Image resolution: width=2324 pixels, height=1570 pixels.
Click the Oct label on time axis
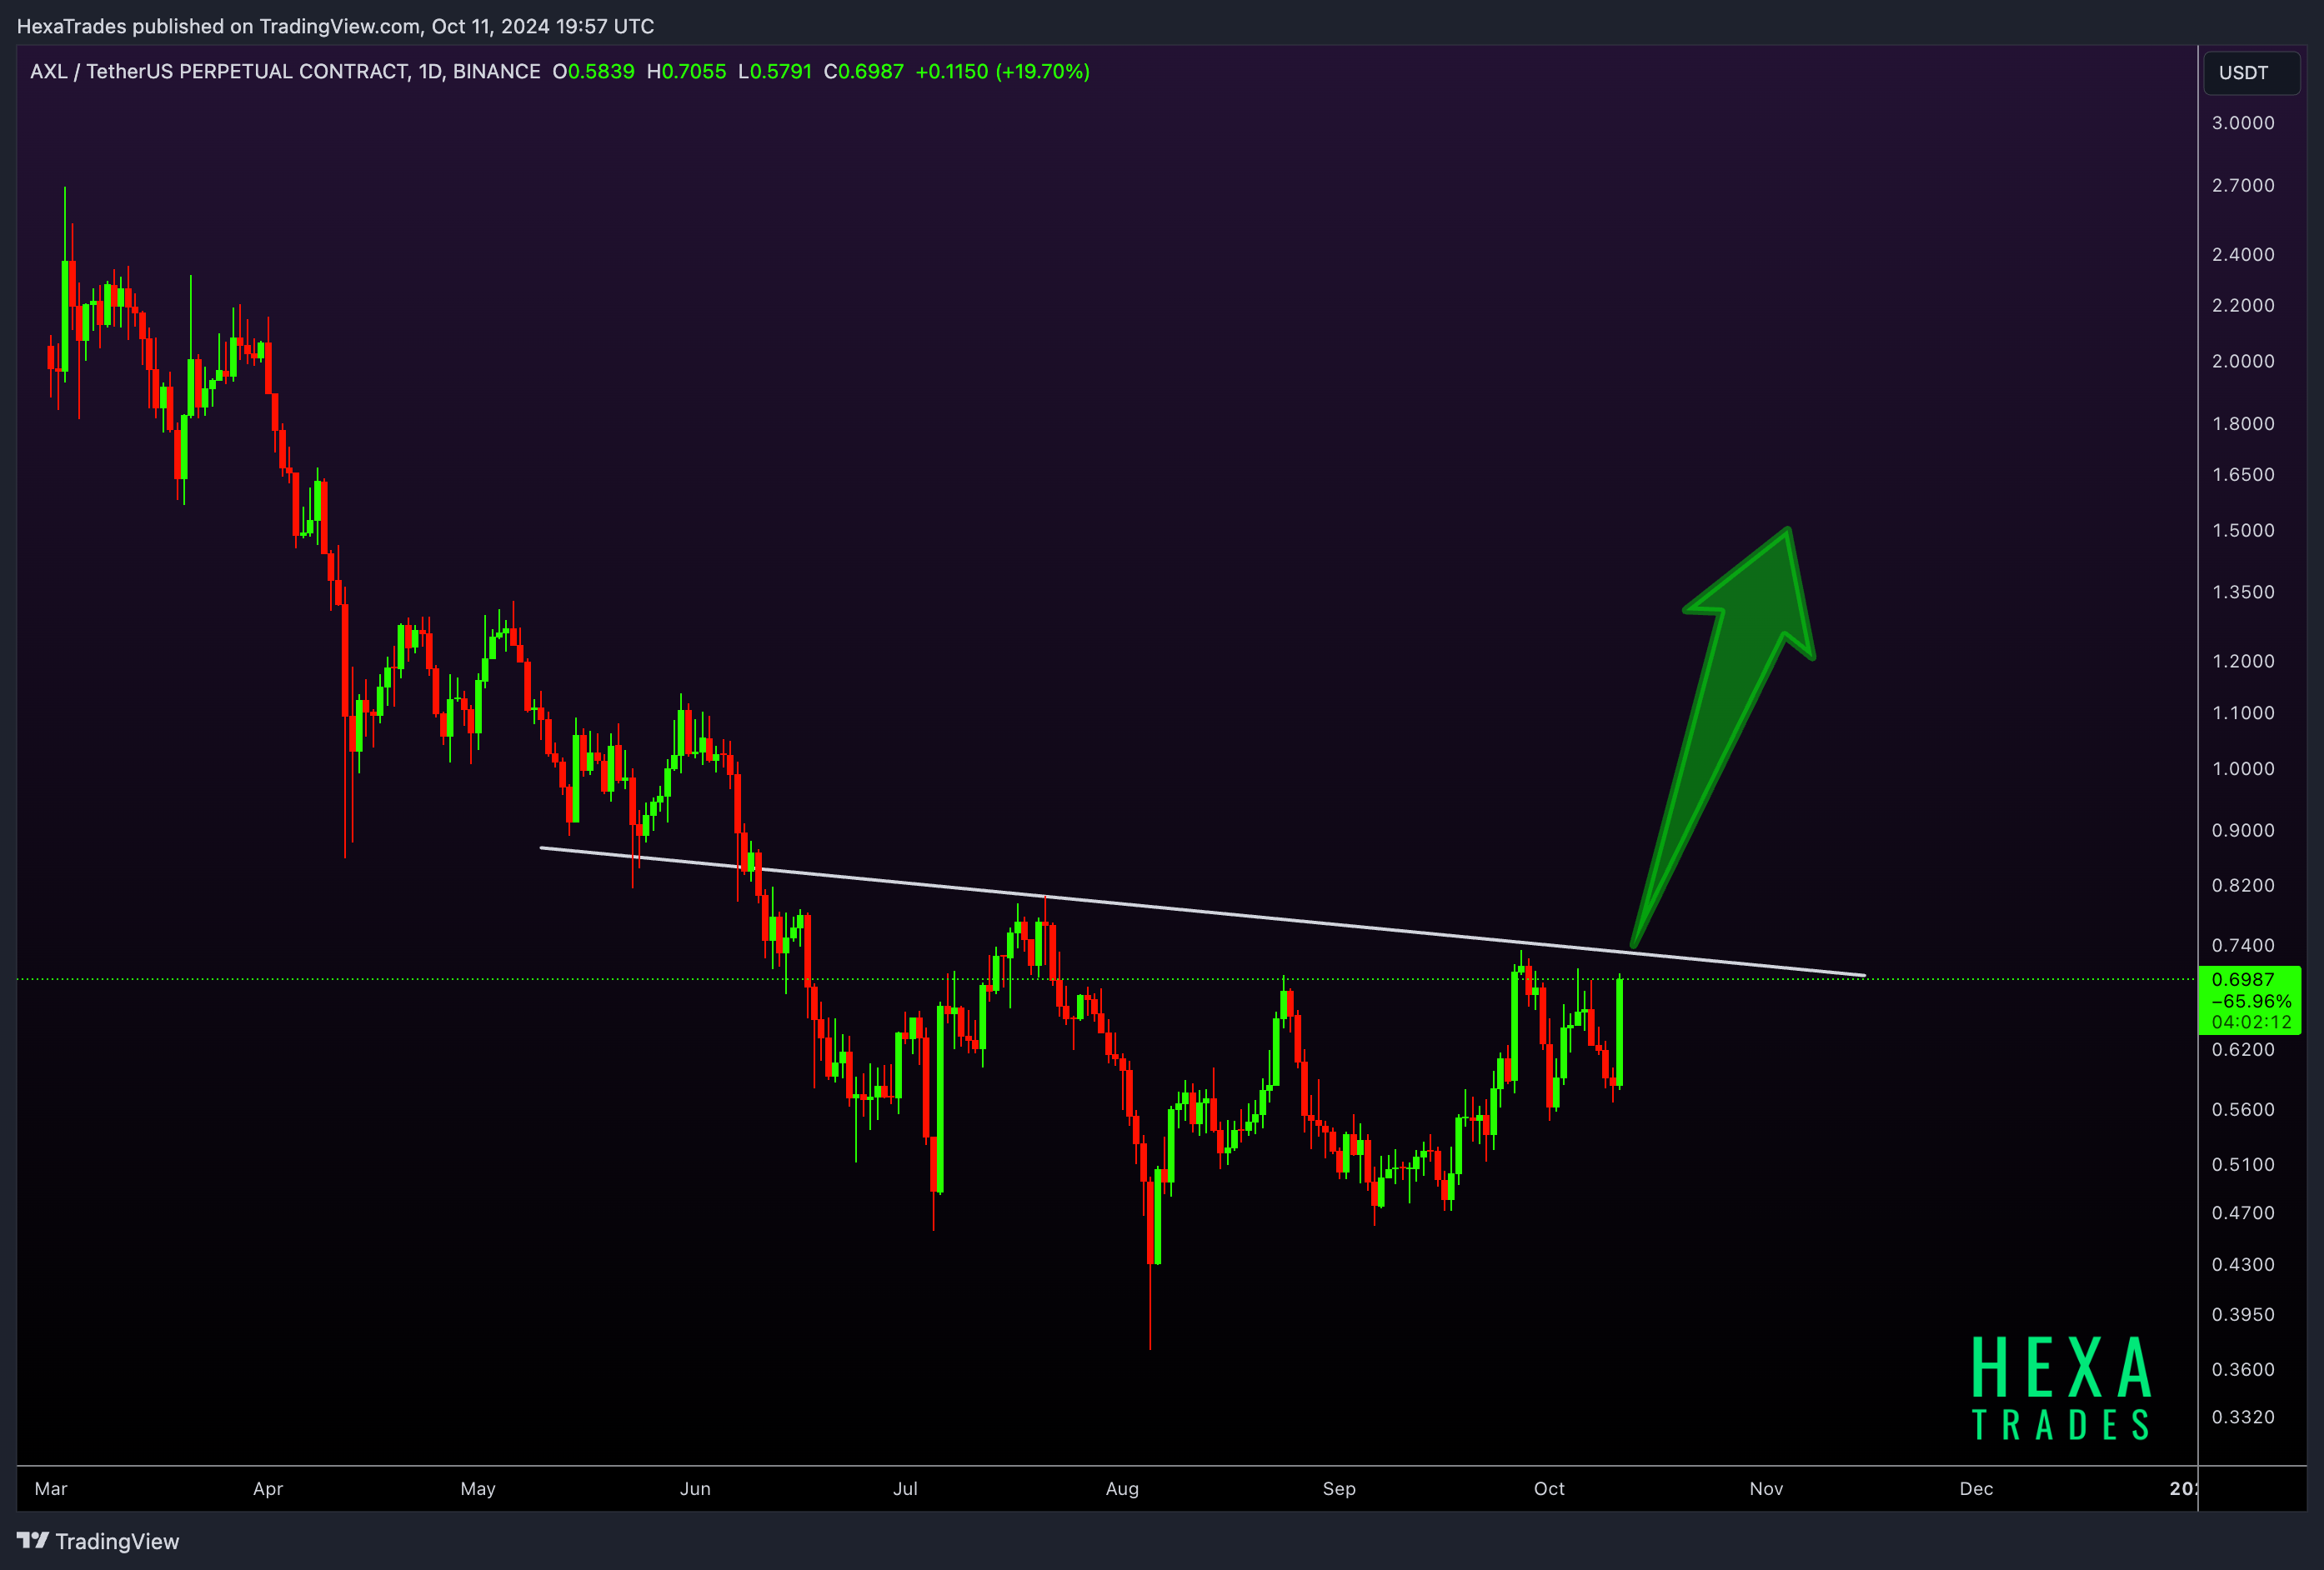click(1549, 1489)
